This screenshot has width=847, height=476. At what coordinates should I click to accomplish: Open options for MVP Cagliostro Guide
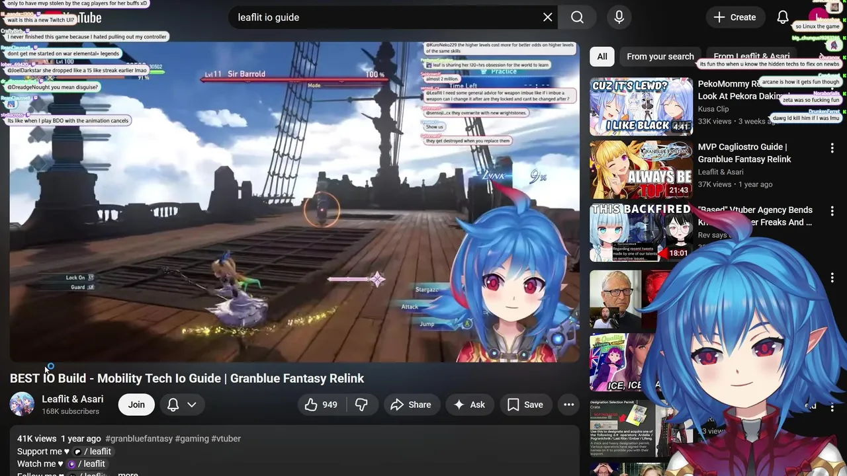(832, 149)
